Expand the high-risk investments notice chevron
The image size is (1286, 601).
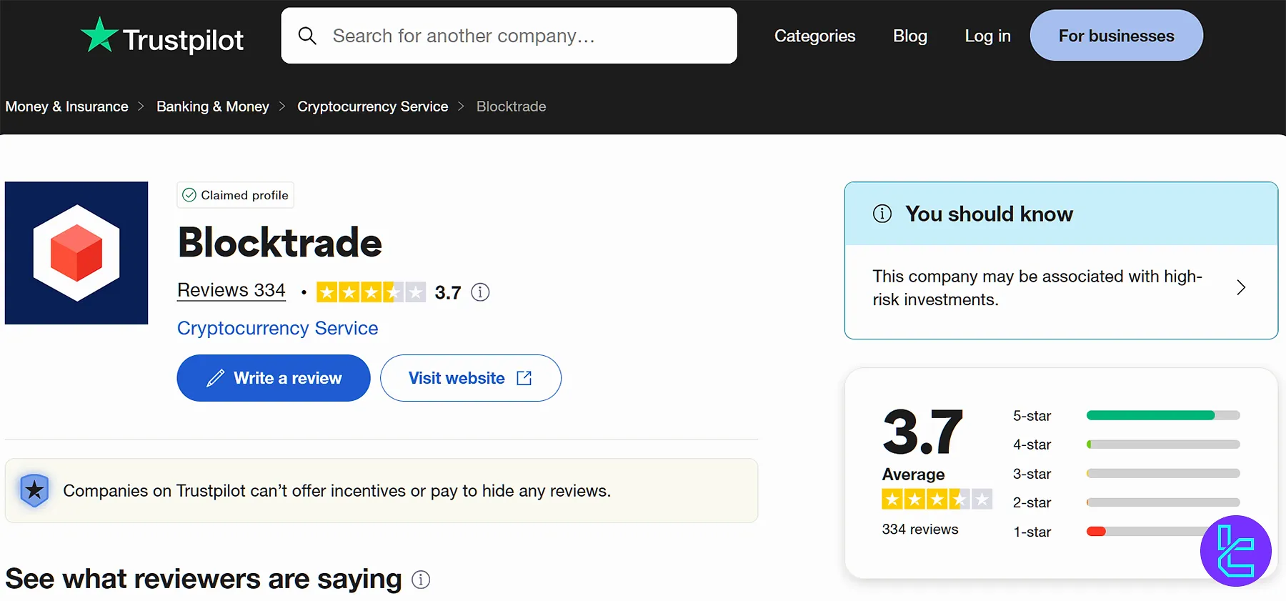point(1241,287)
